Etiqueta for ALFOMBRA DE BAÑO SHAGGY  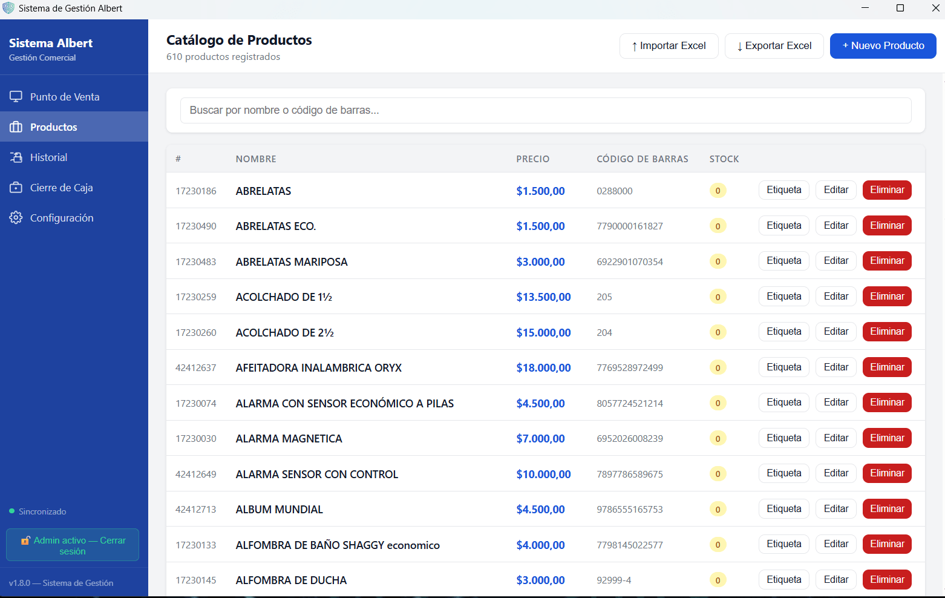point(784,544)
